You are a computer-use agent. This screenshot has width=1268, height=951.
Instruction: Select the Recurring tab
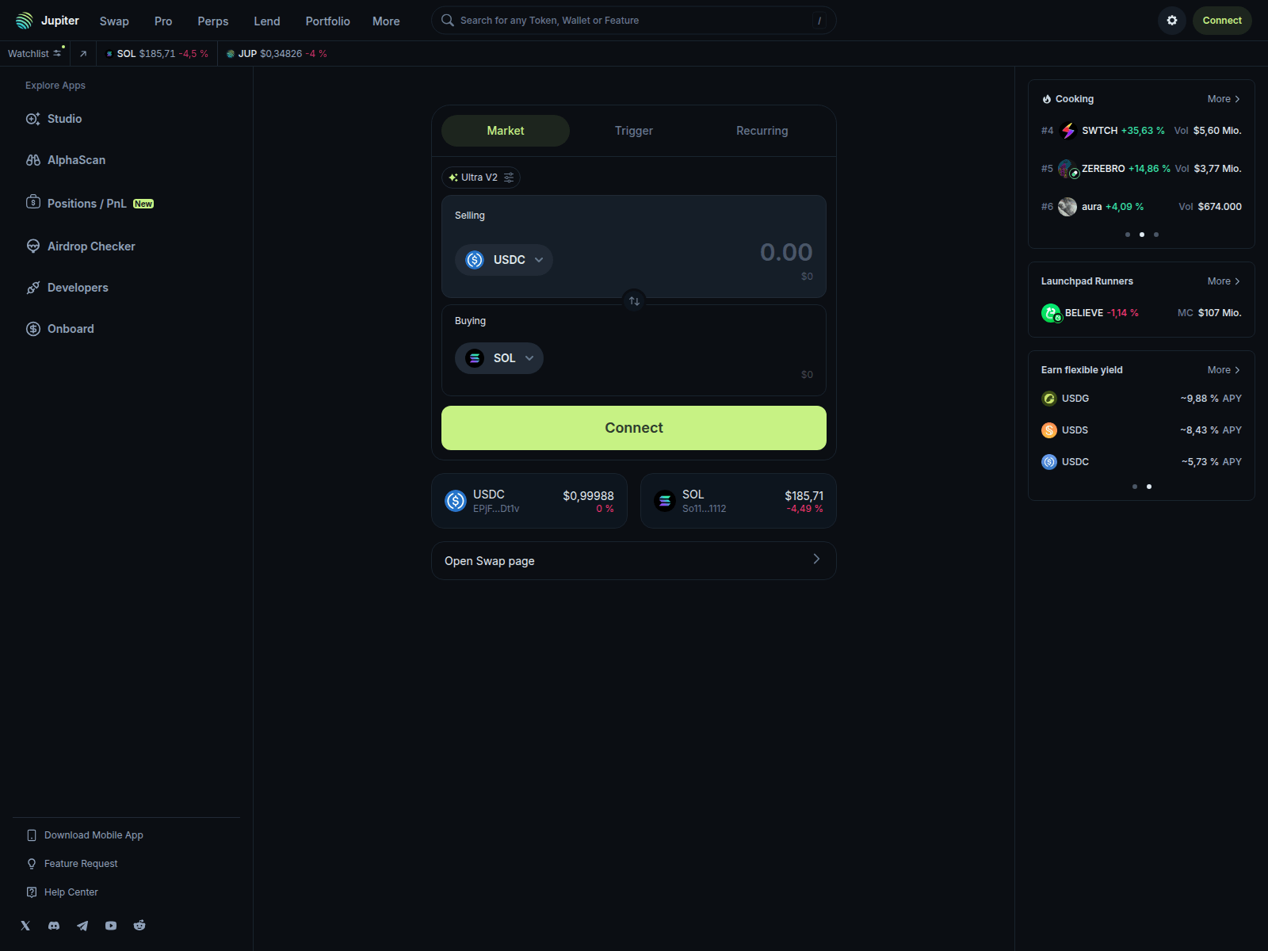(762, 131)
